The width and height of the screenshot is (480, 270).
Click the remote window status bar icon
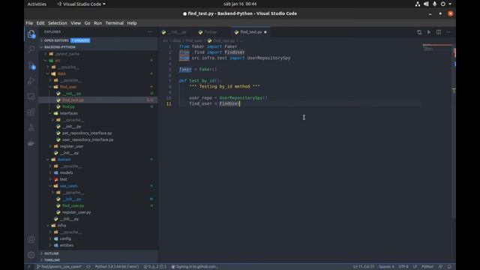pos(28,267)
